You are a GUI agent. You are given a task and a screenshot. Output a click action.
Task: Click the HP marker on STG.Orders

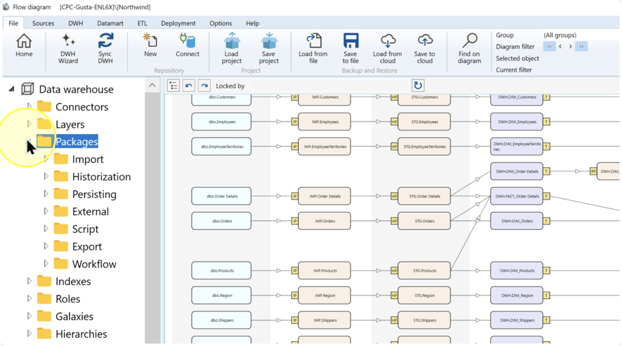tap(394, 221)
